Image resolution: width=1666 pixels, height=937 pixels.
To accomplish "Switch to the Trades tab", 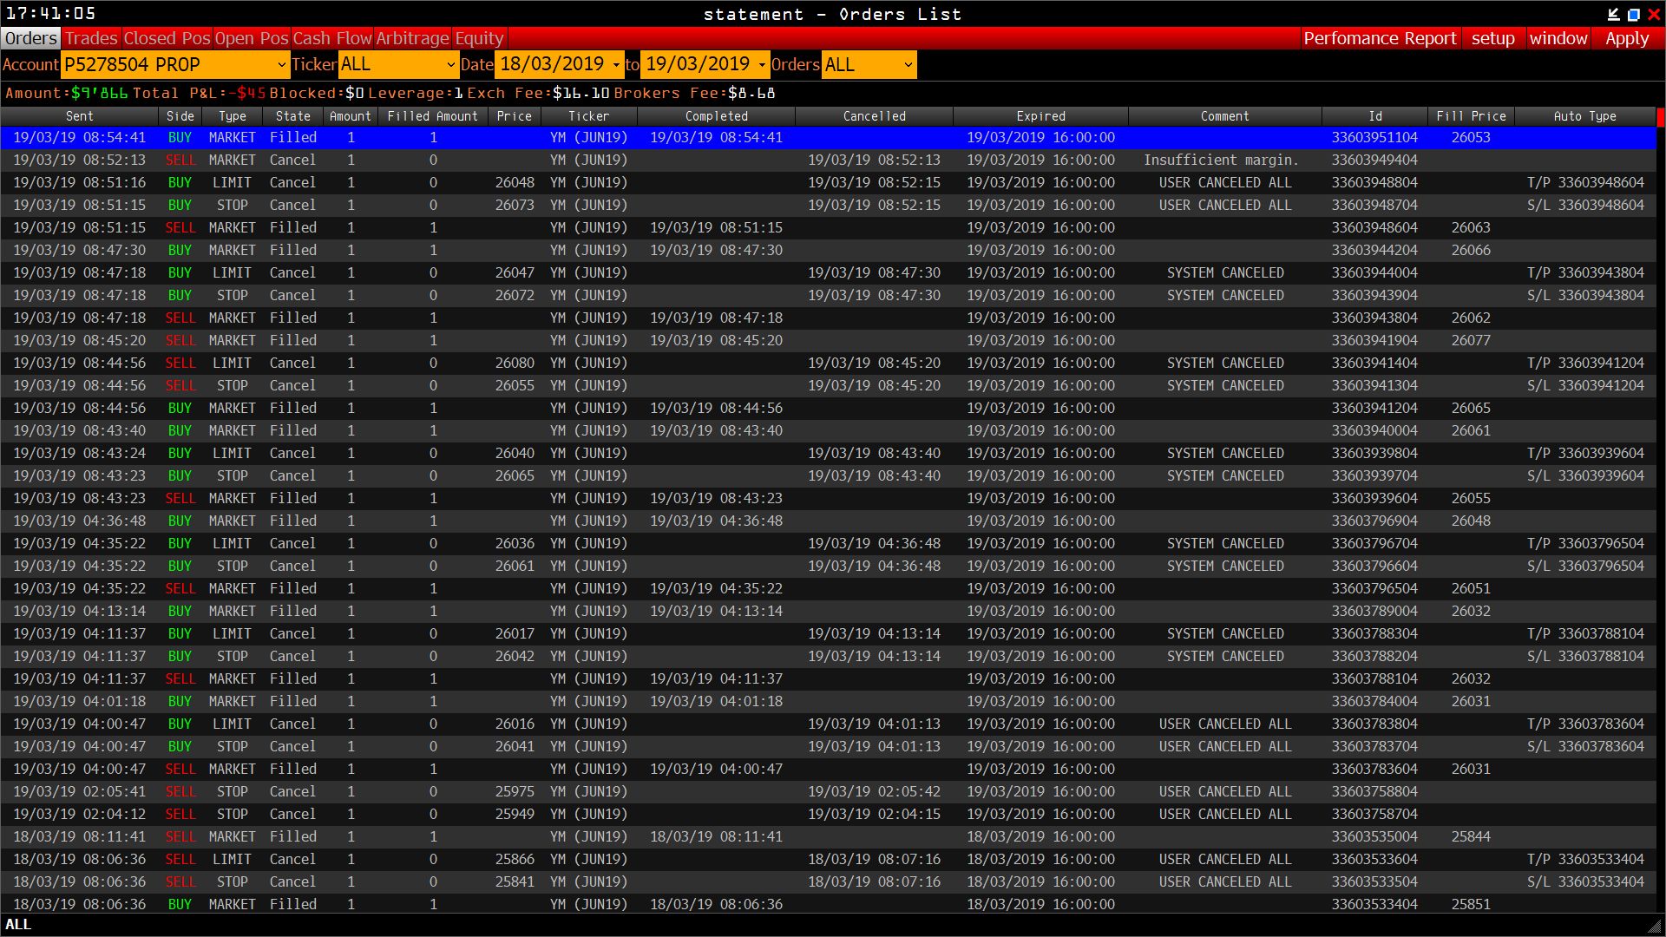I will point(91,38).
